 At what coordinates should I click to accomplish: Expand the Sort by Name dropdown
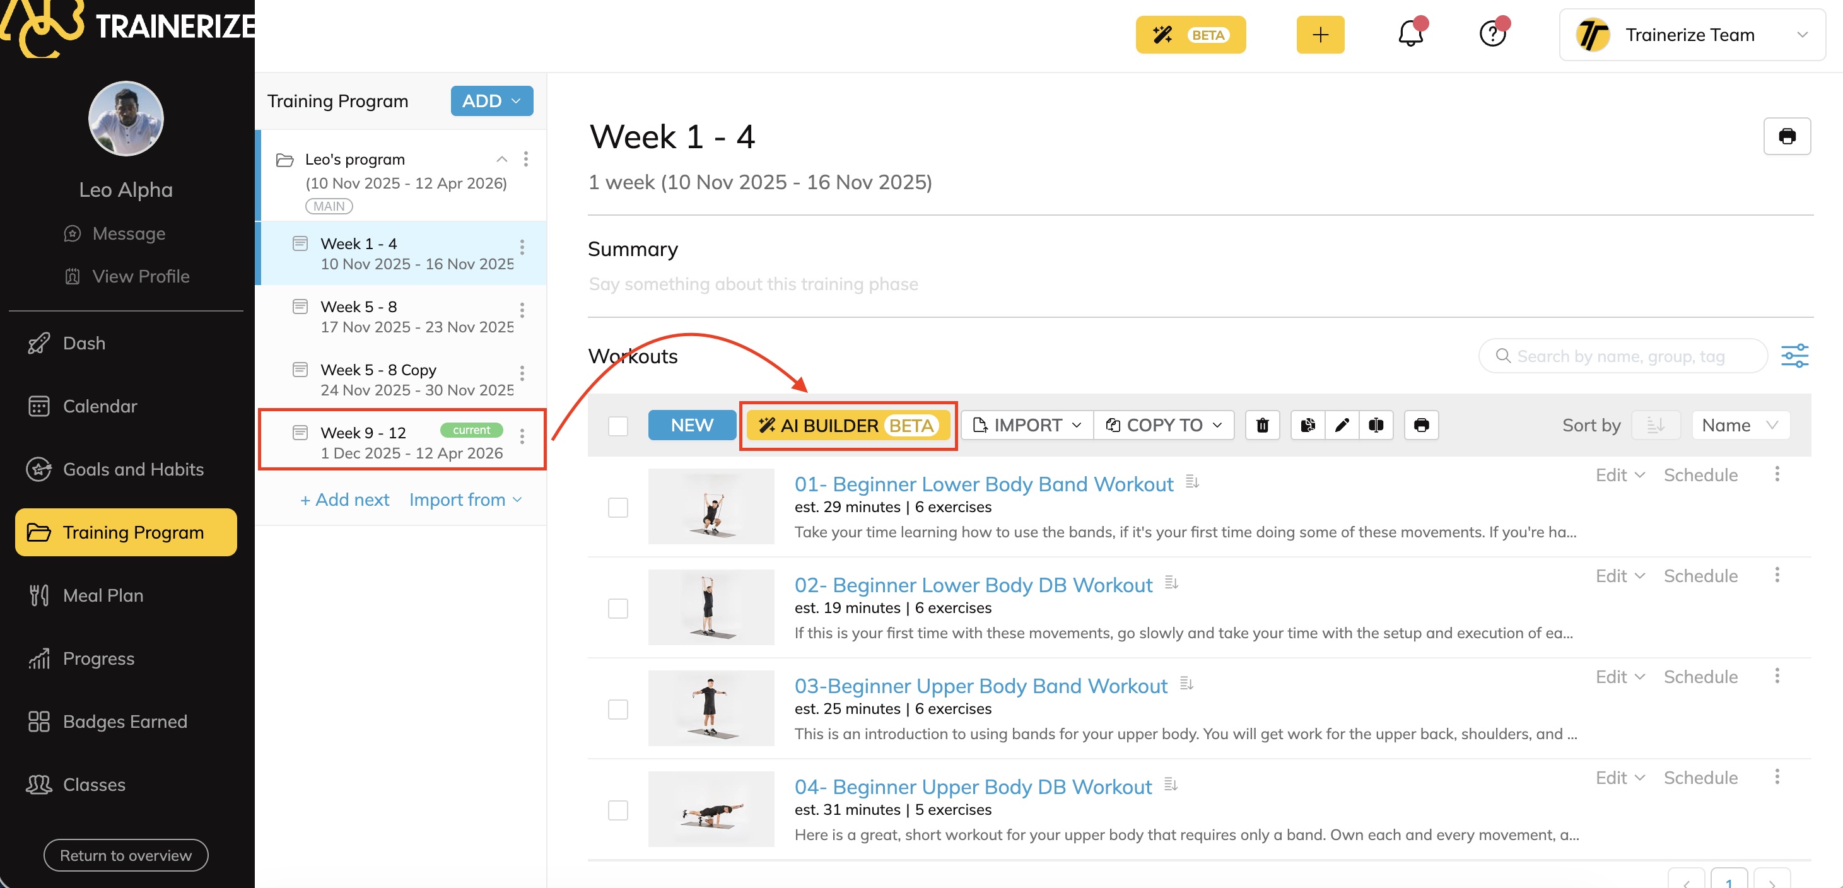pos(1740,425)
